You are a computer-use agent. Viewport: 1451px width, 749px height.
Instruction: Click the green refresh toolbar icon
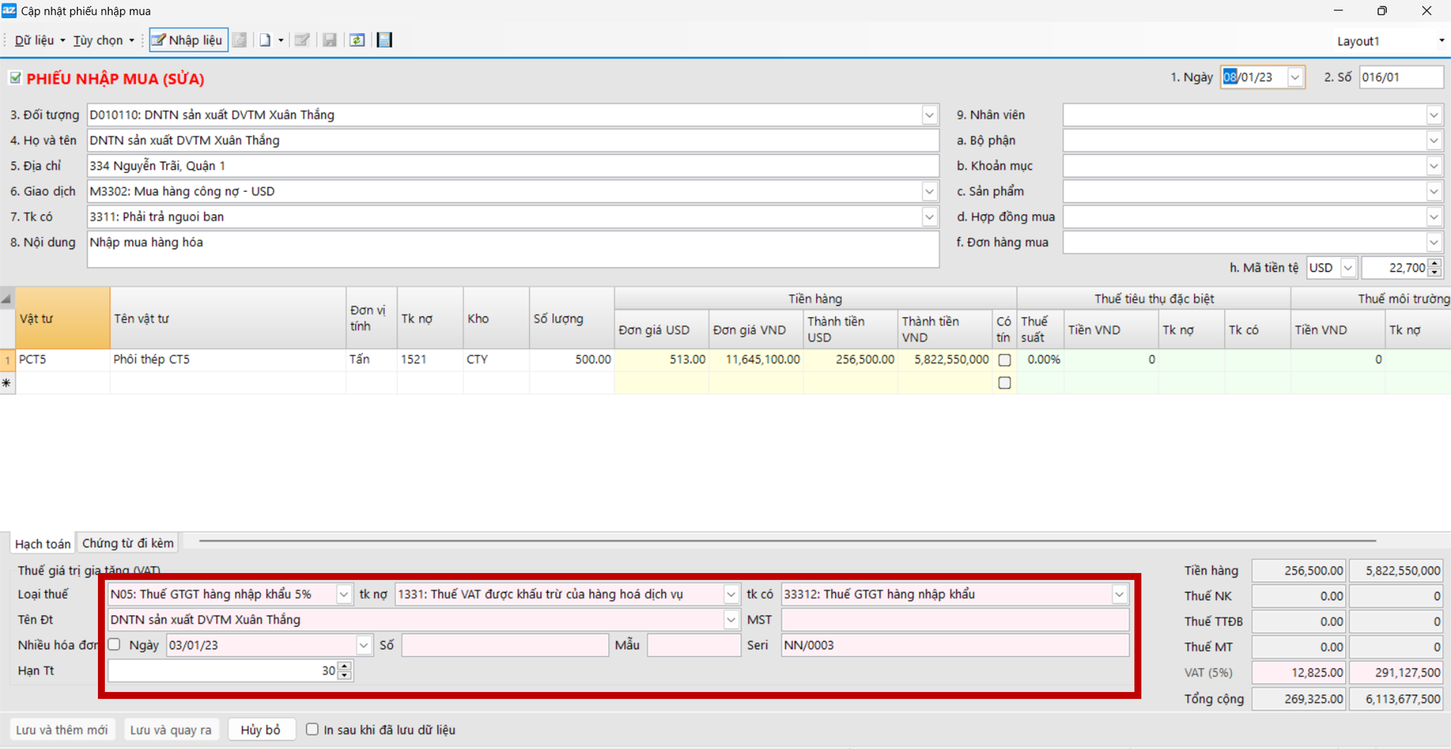click(x=357, y=40)
